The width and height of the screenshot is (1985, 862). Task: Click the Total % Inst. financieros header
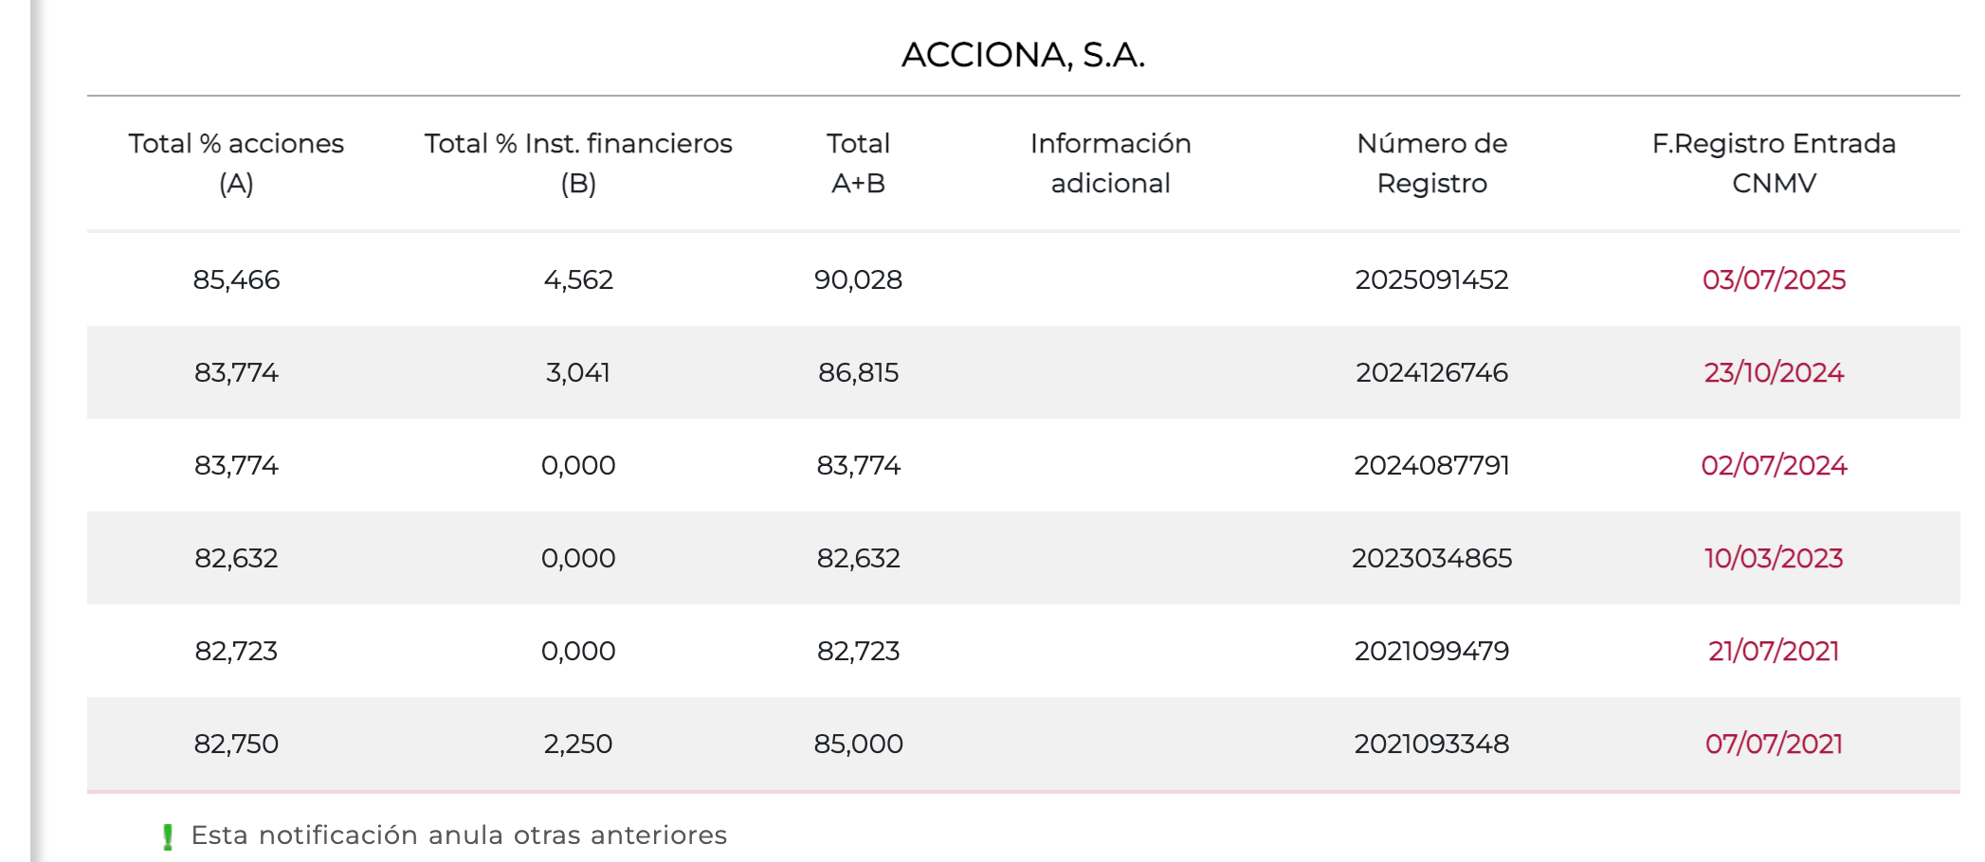pyautogui.click(x=578, y=163)
